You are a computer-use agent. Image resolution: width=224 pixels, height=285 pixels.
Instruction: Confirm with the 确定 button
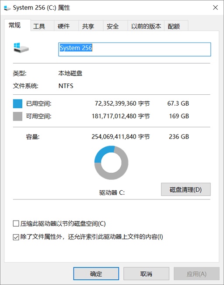pos(96,274)
